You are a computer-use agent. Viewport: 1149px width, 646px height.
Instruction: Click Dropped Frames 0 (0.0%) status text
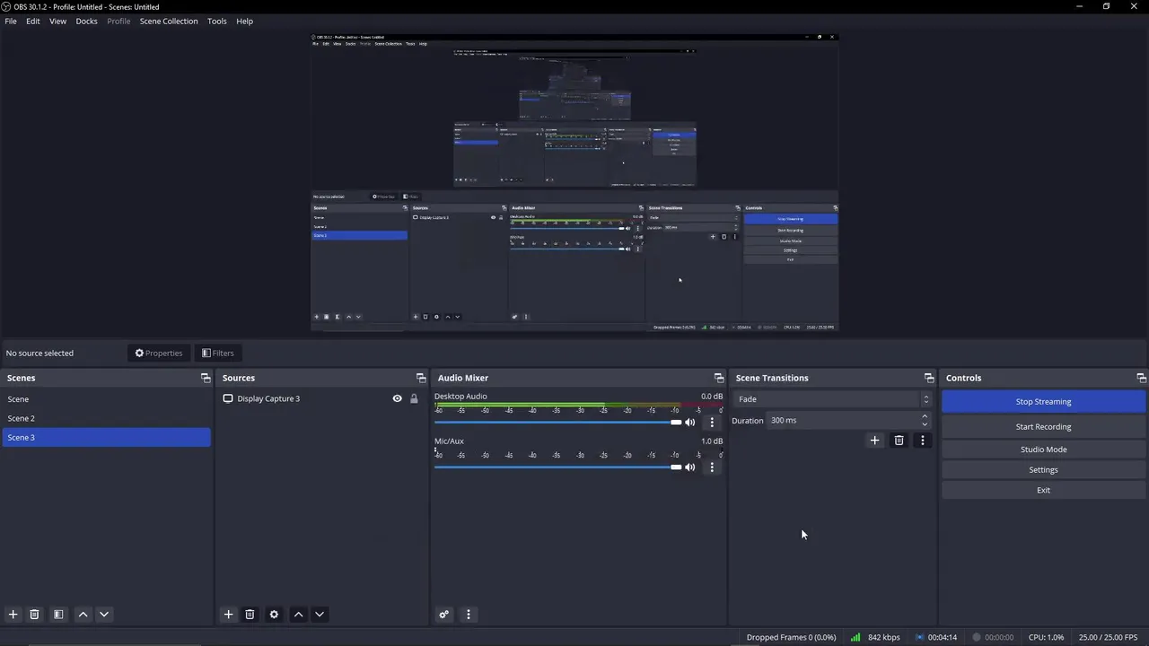[791, 637]
